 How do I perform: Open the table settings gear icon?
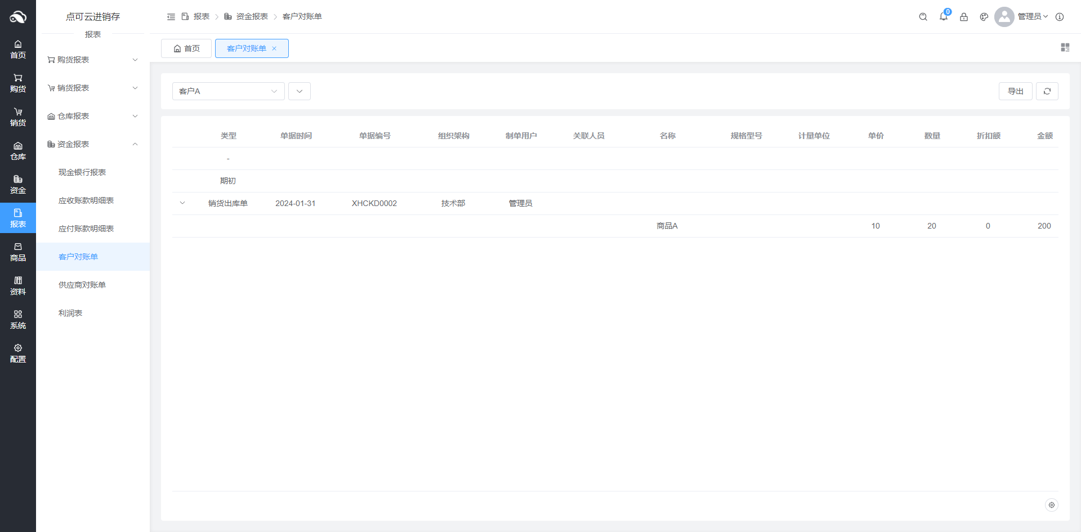[x=1051, y=505]
